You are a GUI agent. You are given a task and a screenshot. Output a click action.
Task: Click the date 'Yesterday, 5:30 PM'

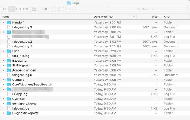(108, 56)
